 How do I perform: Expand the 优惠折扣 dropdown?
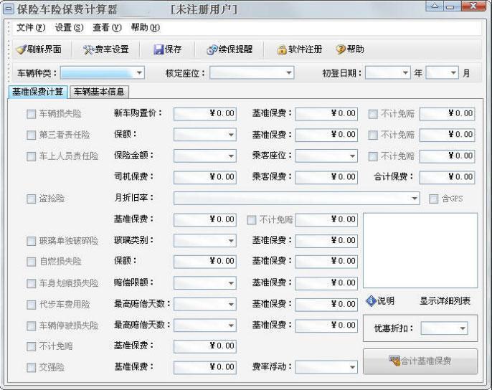(x=462, y=328)
